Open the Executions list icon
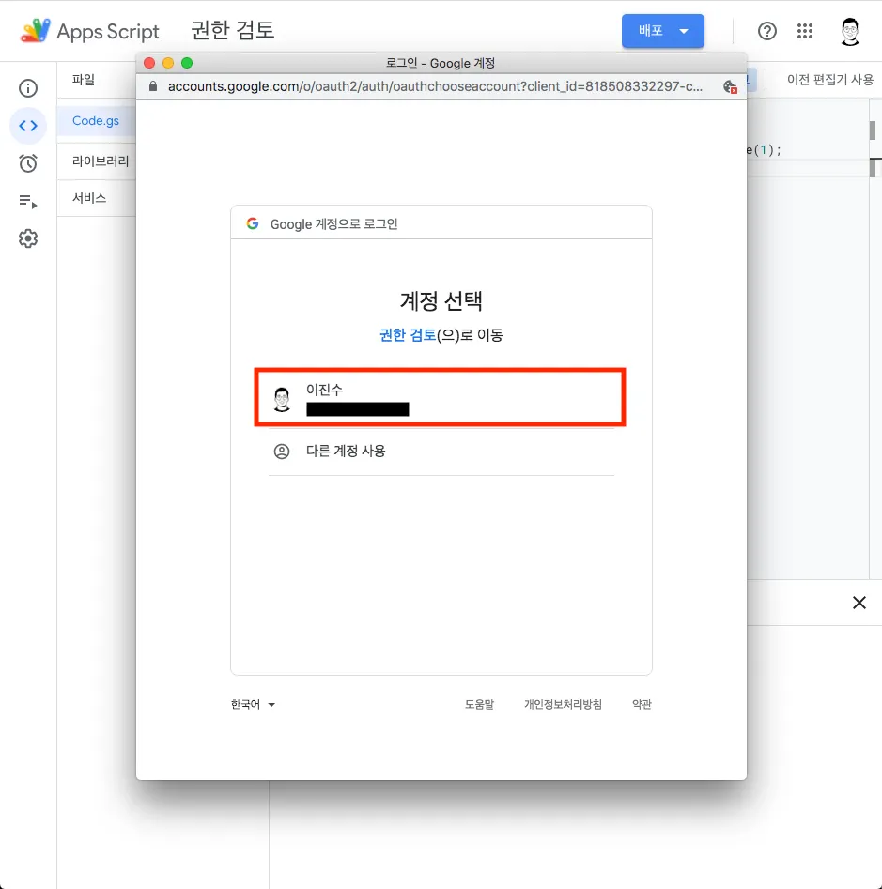Screen dimensions: 882x889 coord(28,201)
